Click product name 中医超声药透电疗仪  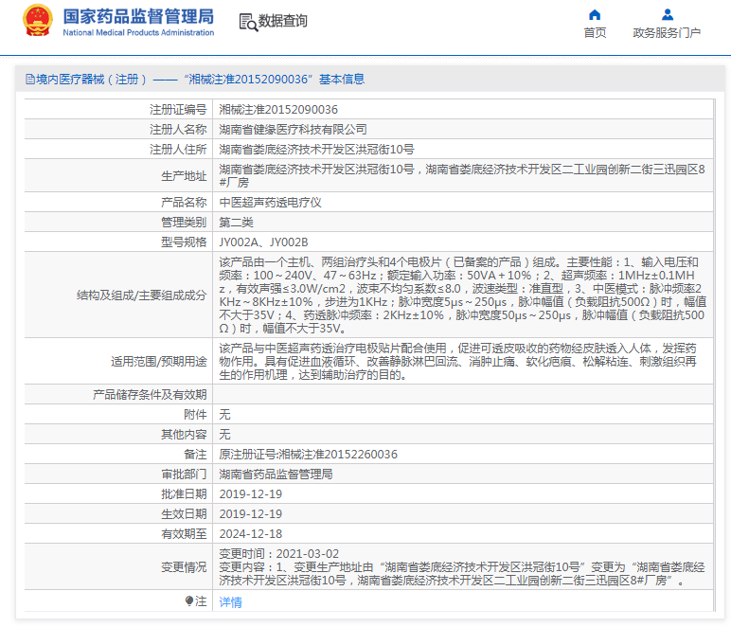(x=271, y=203)
